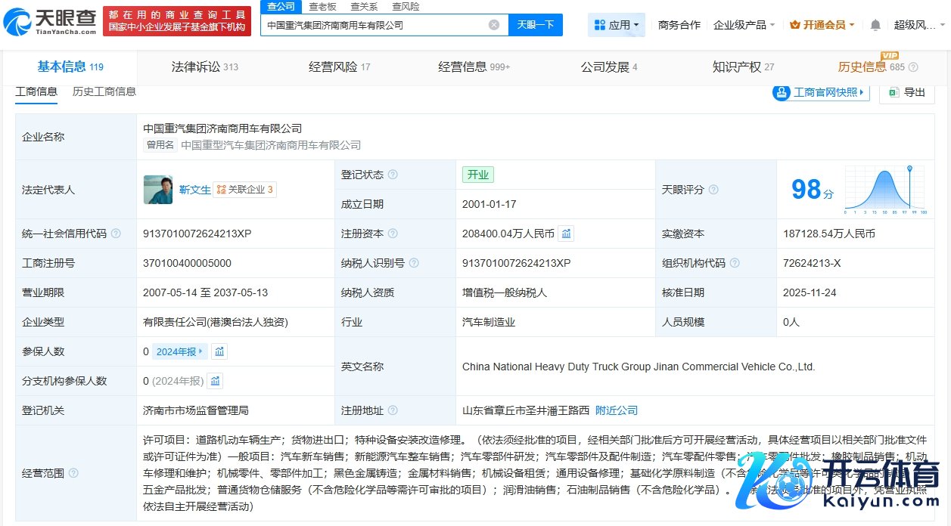Viewport: 951px width, 526px height.
Task: Click the 导出 export button
Action: tap(907, 92)
